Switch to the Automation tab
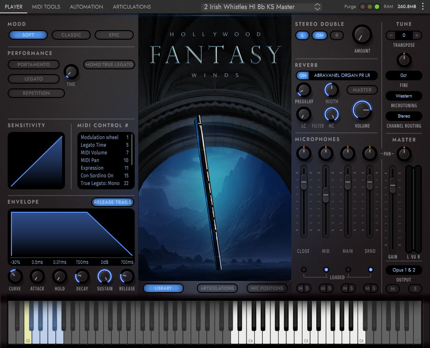This screenshot has width=430, height=348. pyautogui.click(x=86, y=7)
